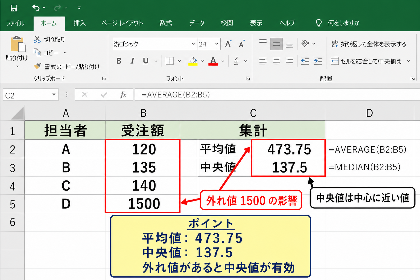Open the フォント dialog launcher
Screen dimensions: 420x280
point(248,79)
